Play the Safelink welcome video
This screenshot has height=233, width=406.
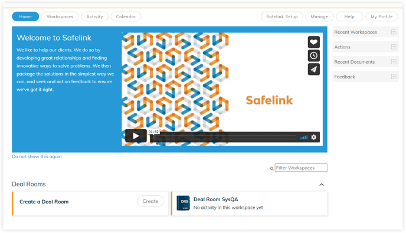click(136, 136)
